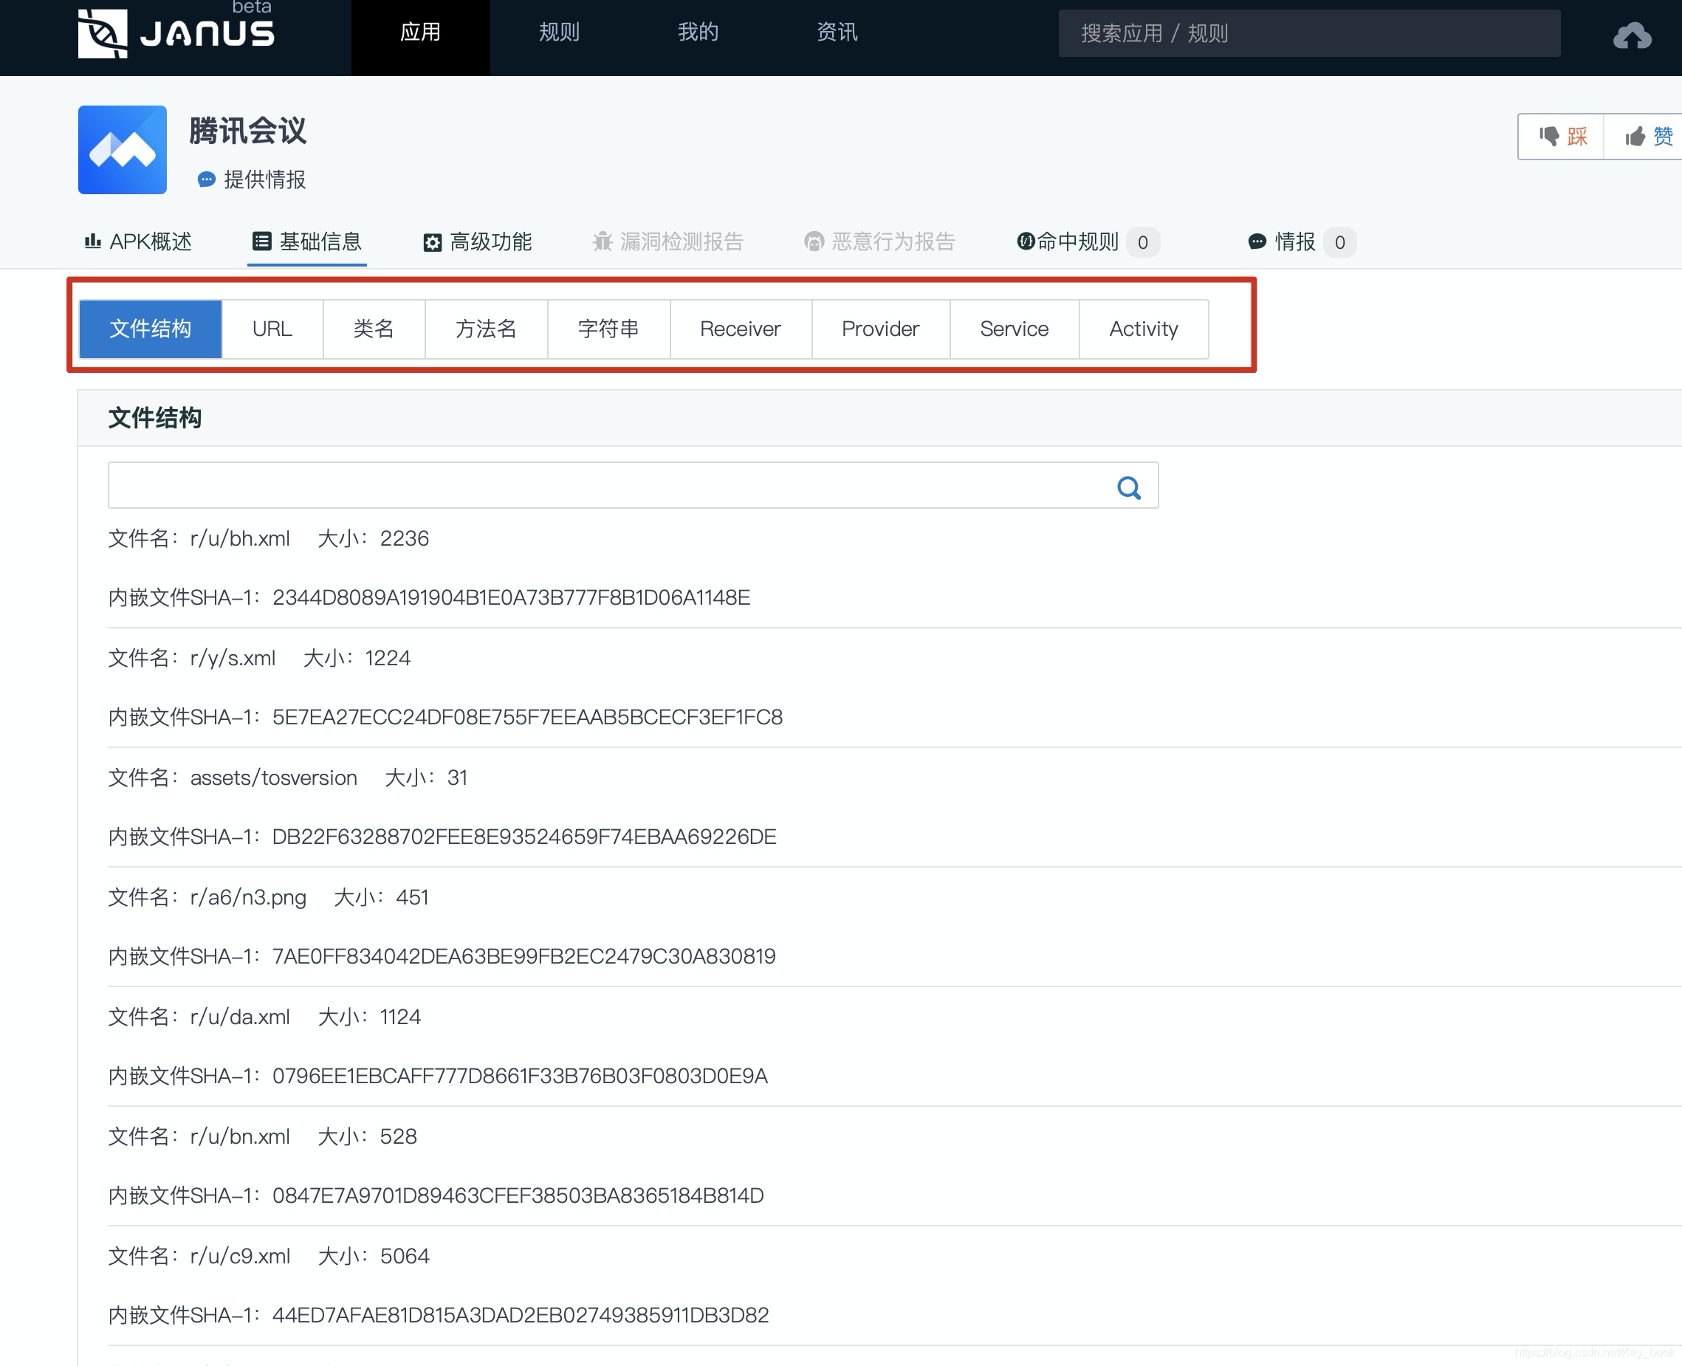The image size is (1682, 1366).
Task: Switch to the 类名 sub-tab
Action: pos(374,329)
